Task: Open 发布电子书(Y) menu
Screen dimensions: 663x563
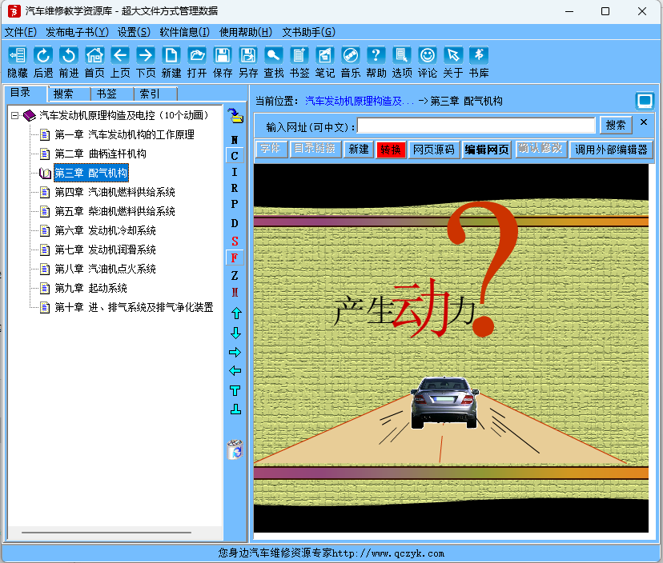Action: (77, 32)
